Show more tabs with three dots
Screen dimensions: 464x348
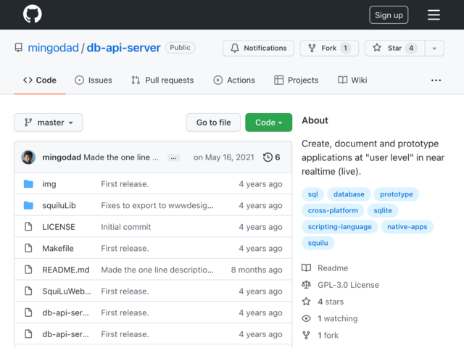[436, 80]
